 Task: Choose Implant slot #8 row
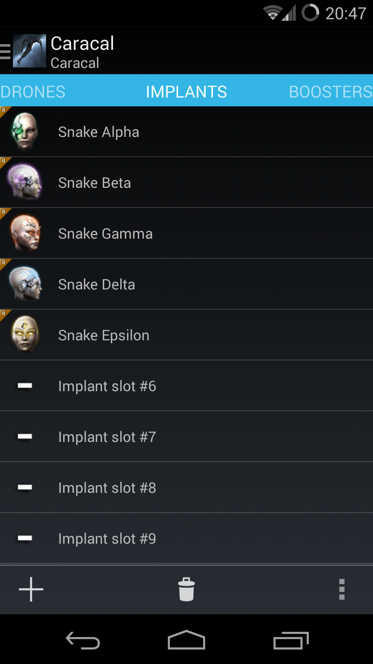[187, 488]
